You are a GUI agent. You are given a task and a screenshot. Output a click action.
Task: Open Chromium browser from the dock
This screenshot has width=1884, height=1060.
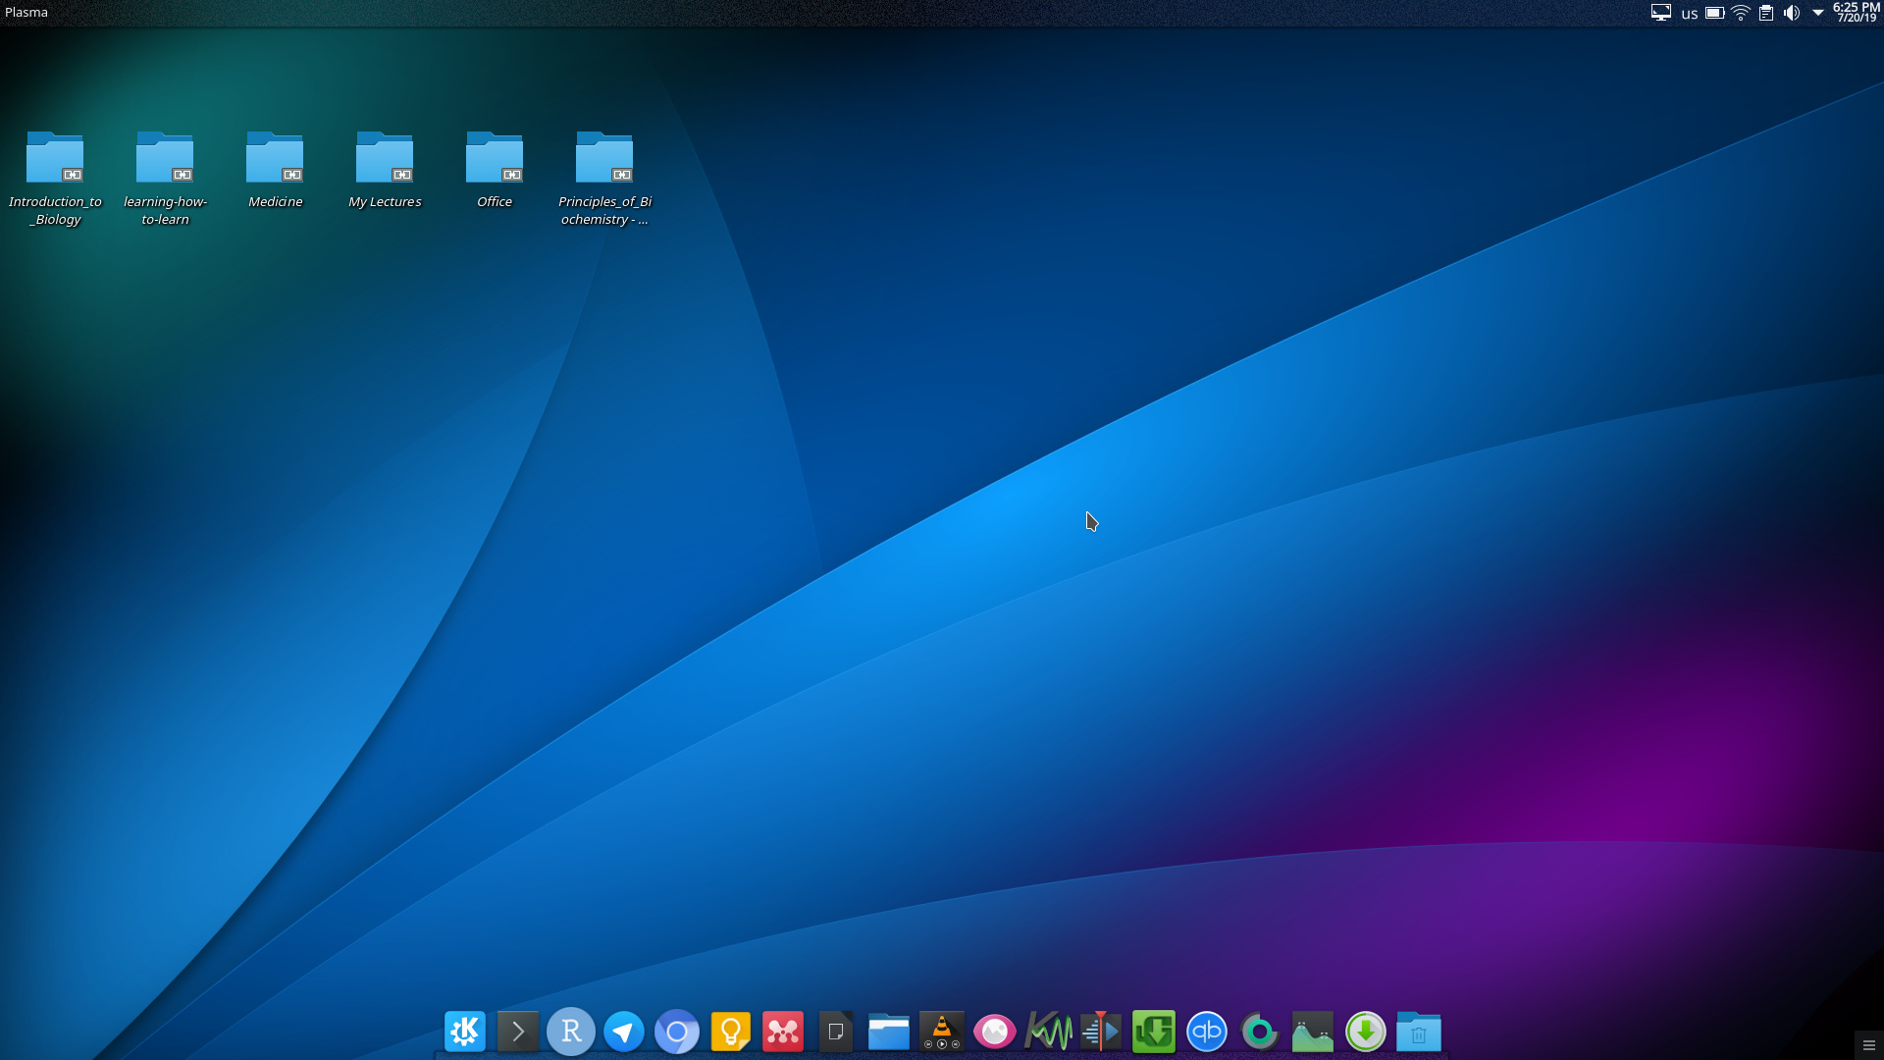677,1032
